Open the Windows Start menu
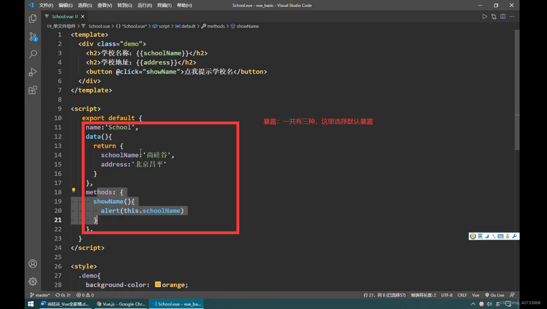The width and height of the screenshot is (547, 309). click(x=31, y=304)
